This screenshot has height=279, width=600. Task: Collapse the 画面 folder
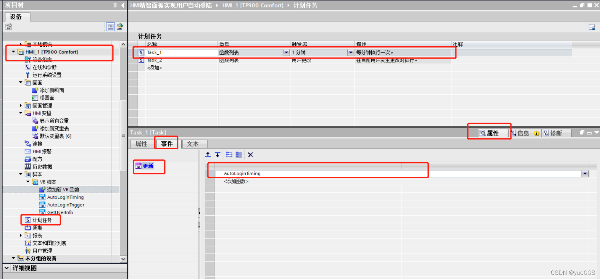[x=21, y=82]
